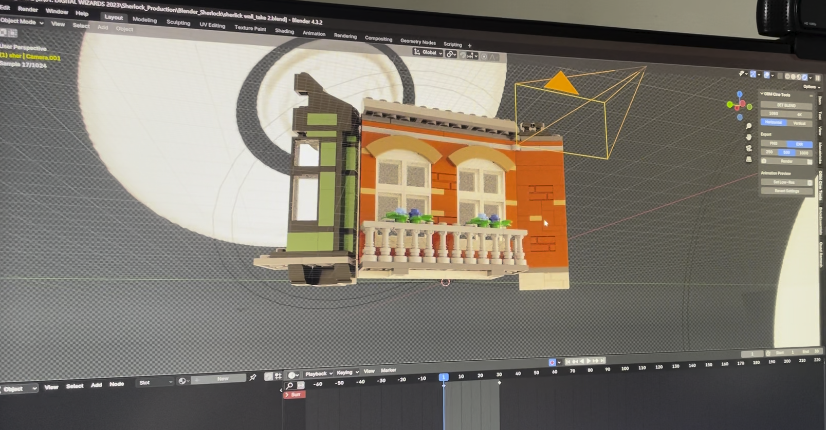Click the green Y axis gizmo circle

tap(730, 105)
